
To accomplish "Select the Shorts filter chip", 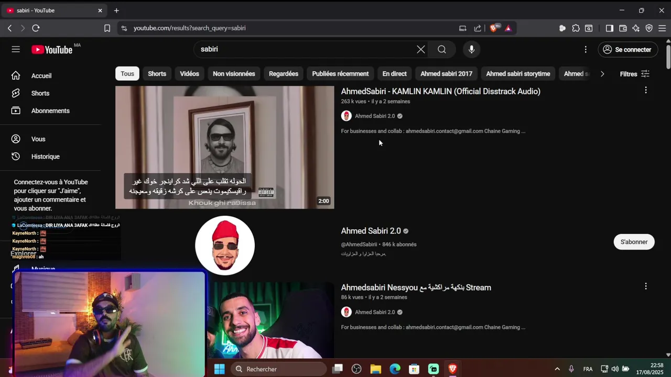I will (x=157, y=74).
